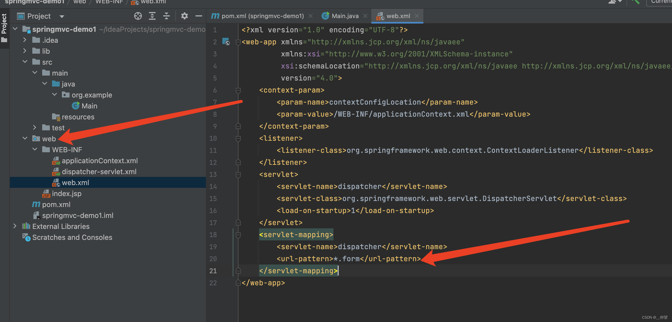Hide the Project panel with minus icon
Image resolution: width=672 pixels, height=322 pixels.
coord(199,16)
